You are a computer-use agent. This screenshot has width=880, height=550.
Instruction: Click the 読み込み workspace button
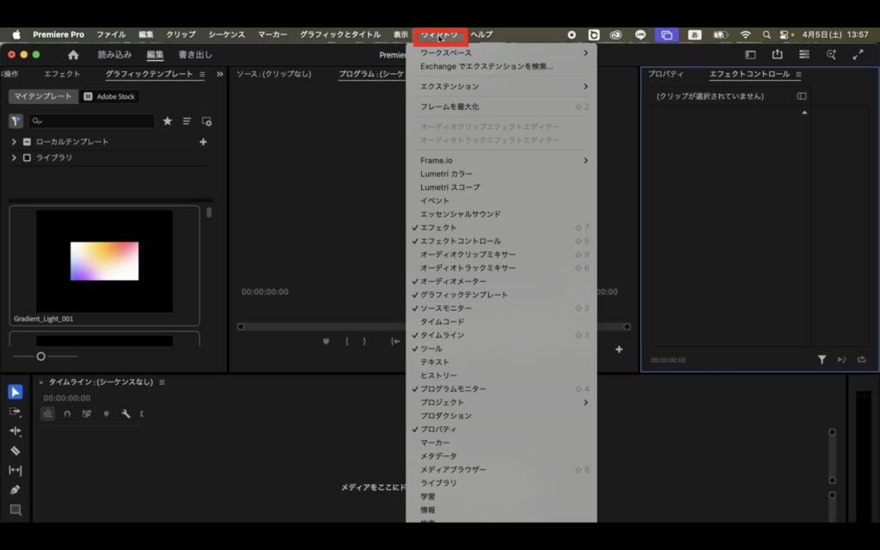(114, 54)
